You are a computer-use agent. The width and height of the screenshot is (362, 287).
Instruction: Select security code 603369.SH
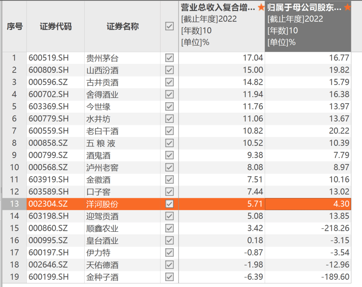(49, 107)
